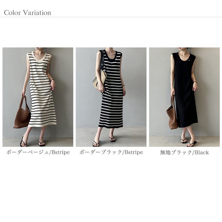Click the ボーダーベージュ/Bstripe label
This screenshot has height=222, width=222.
pyautogui.click(x=38, y=152)
